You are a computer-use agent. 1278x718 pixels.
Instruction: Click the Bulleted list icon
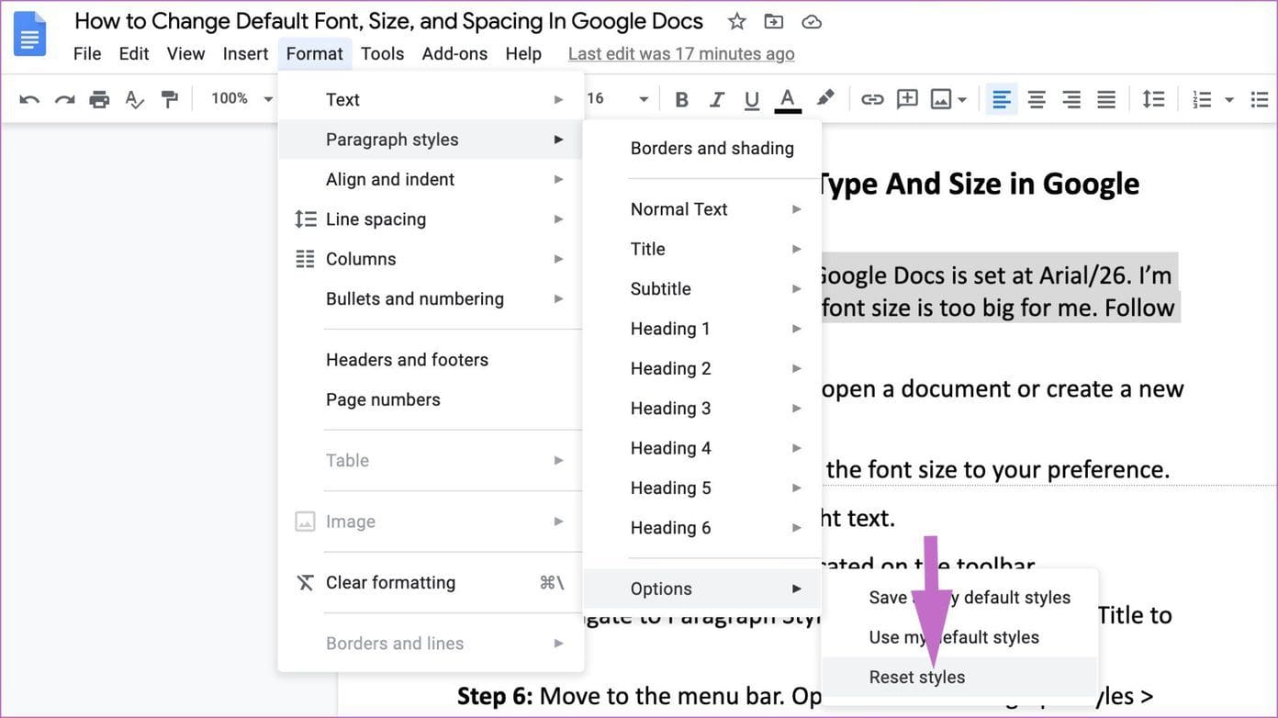pyautogui.click(x=1259, y=98)
